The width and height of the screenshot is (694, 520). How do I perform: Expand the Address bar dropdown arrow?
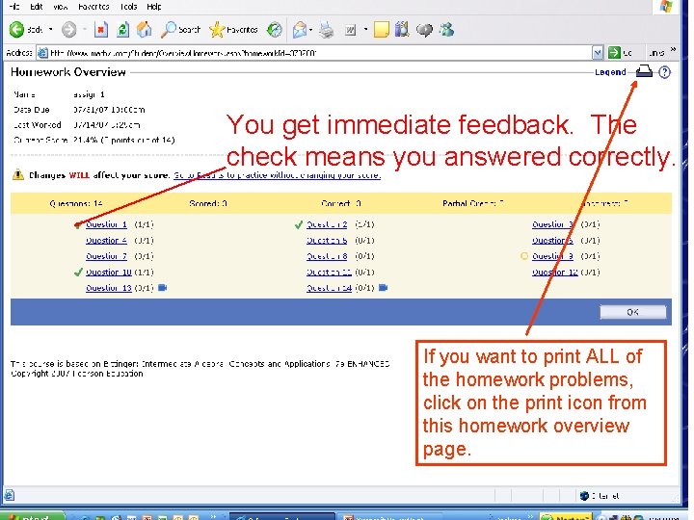[598, 53]
